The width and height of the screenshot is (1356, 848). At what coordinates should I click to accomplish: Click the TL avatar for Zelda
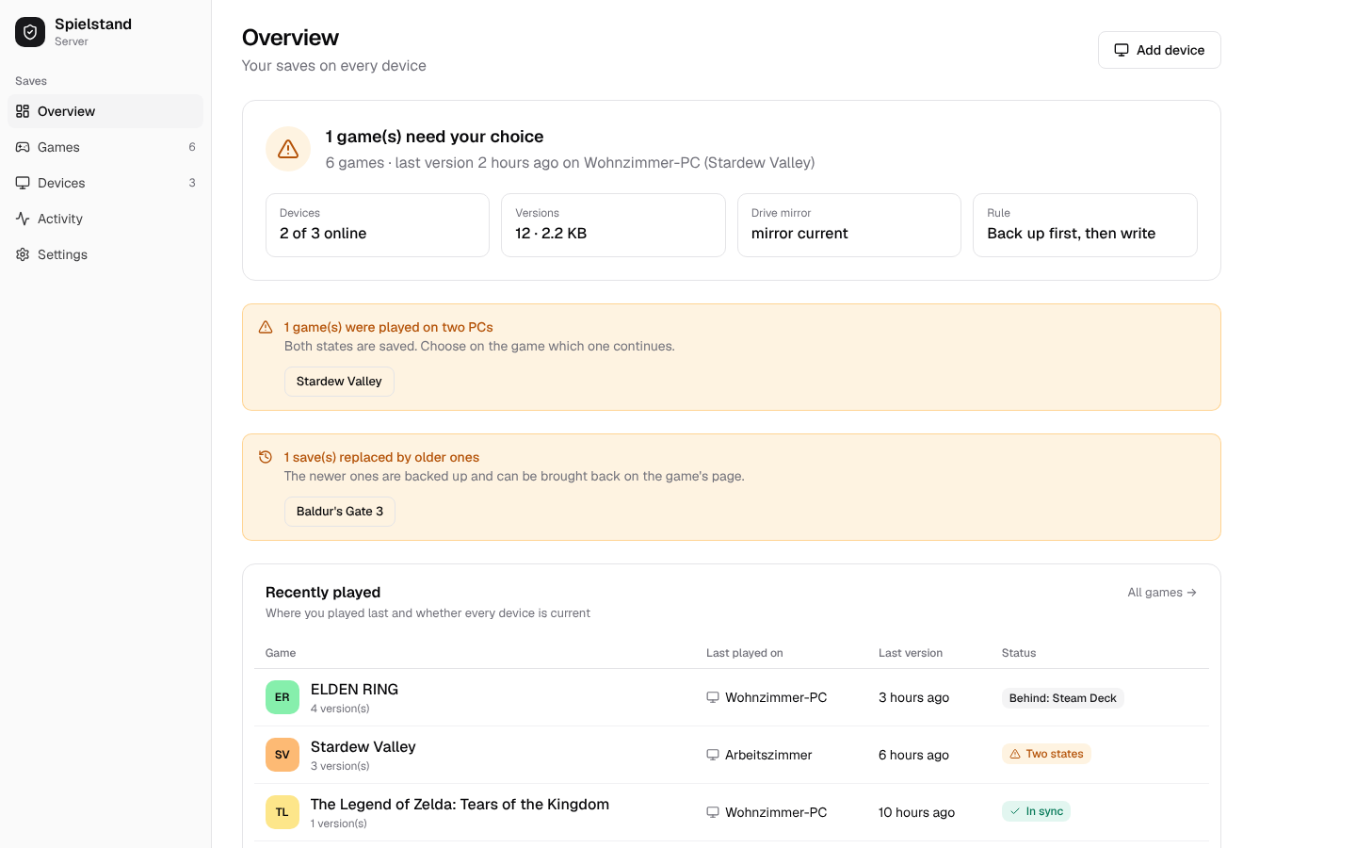click(x=282, y=812)
